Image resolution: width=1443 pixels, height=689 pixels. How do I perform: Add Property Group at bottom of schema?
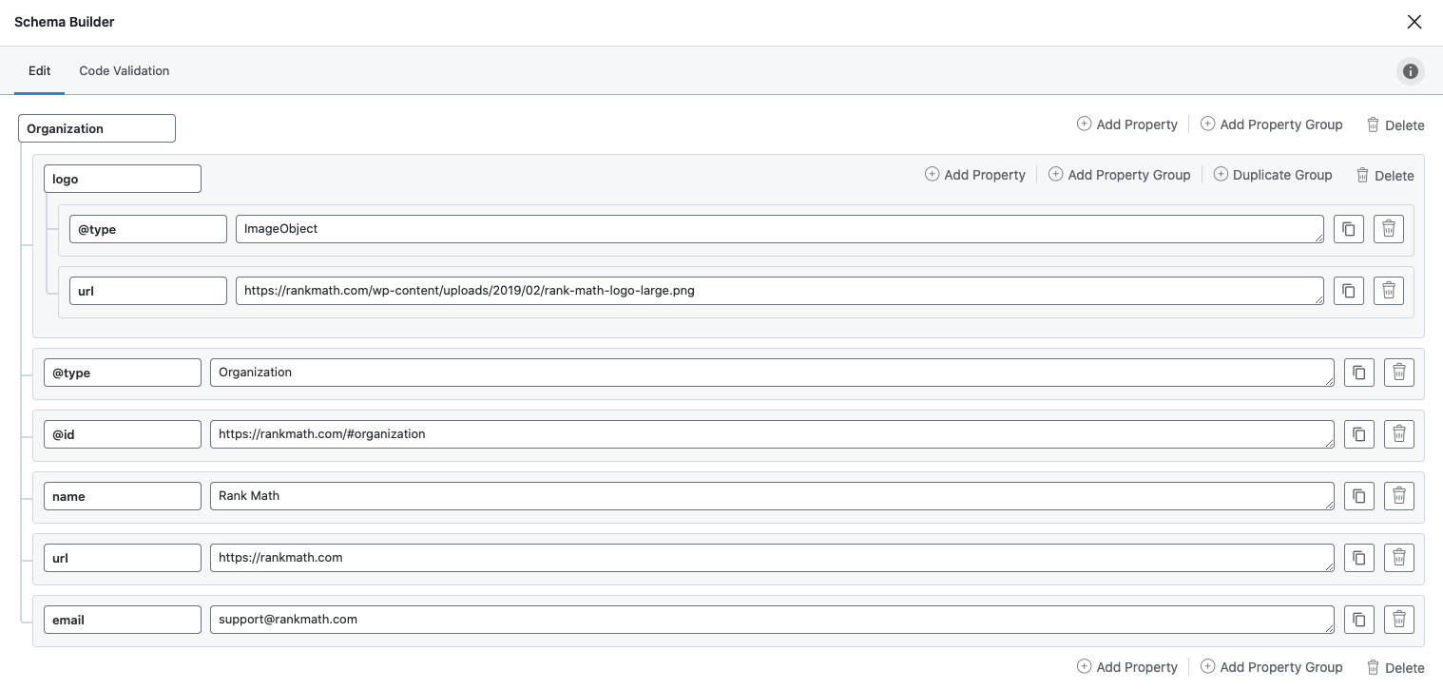[x=1272, y=667]
